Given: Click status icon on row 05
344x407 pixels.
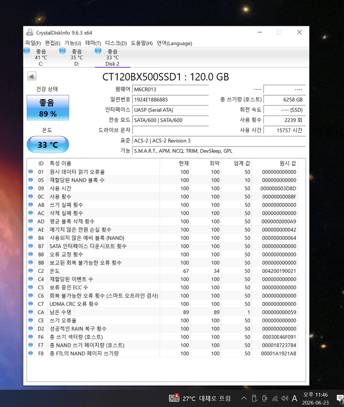Looking at the screenshot, I should pos(31,180).
